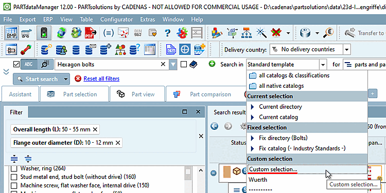Click the blue question mark help icon
This screenshot has height=193, width=386.
pyautogui.click(x=167, y=33)
